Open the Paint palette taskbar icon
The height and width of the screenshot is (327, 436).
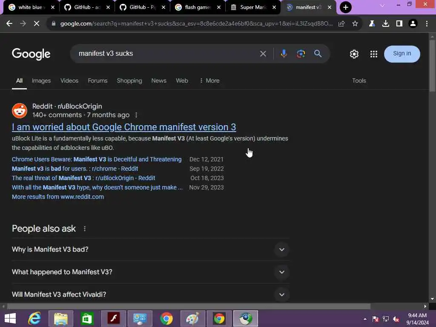[x=193, y=318]
